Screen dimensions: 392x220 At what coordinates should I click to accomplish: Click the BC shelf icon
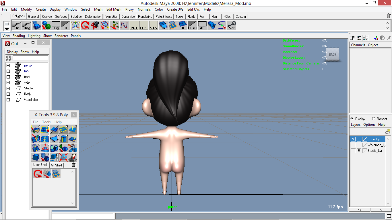click(66, 25)
